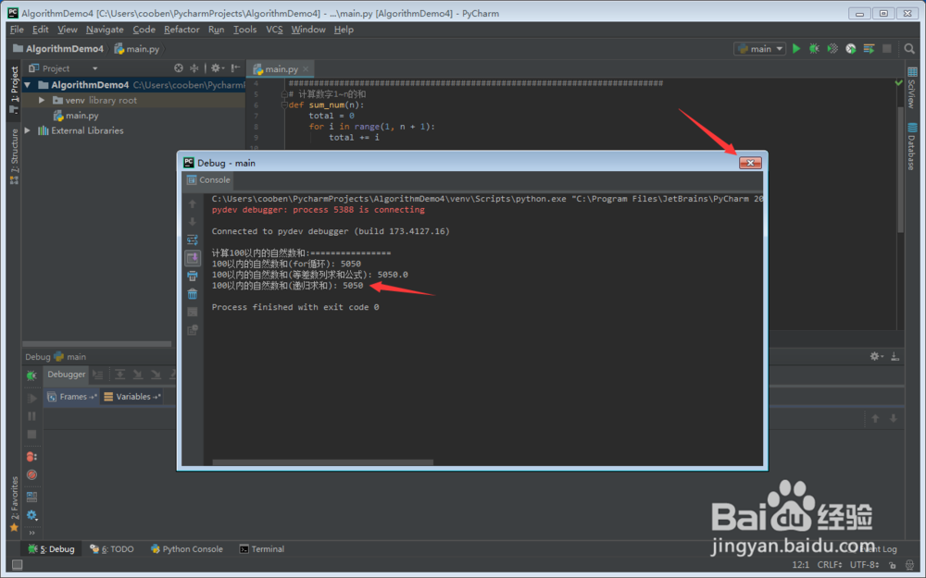Open the 6: TODO tool window

[x=112, y=549]
